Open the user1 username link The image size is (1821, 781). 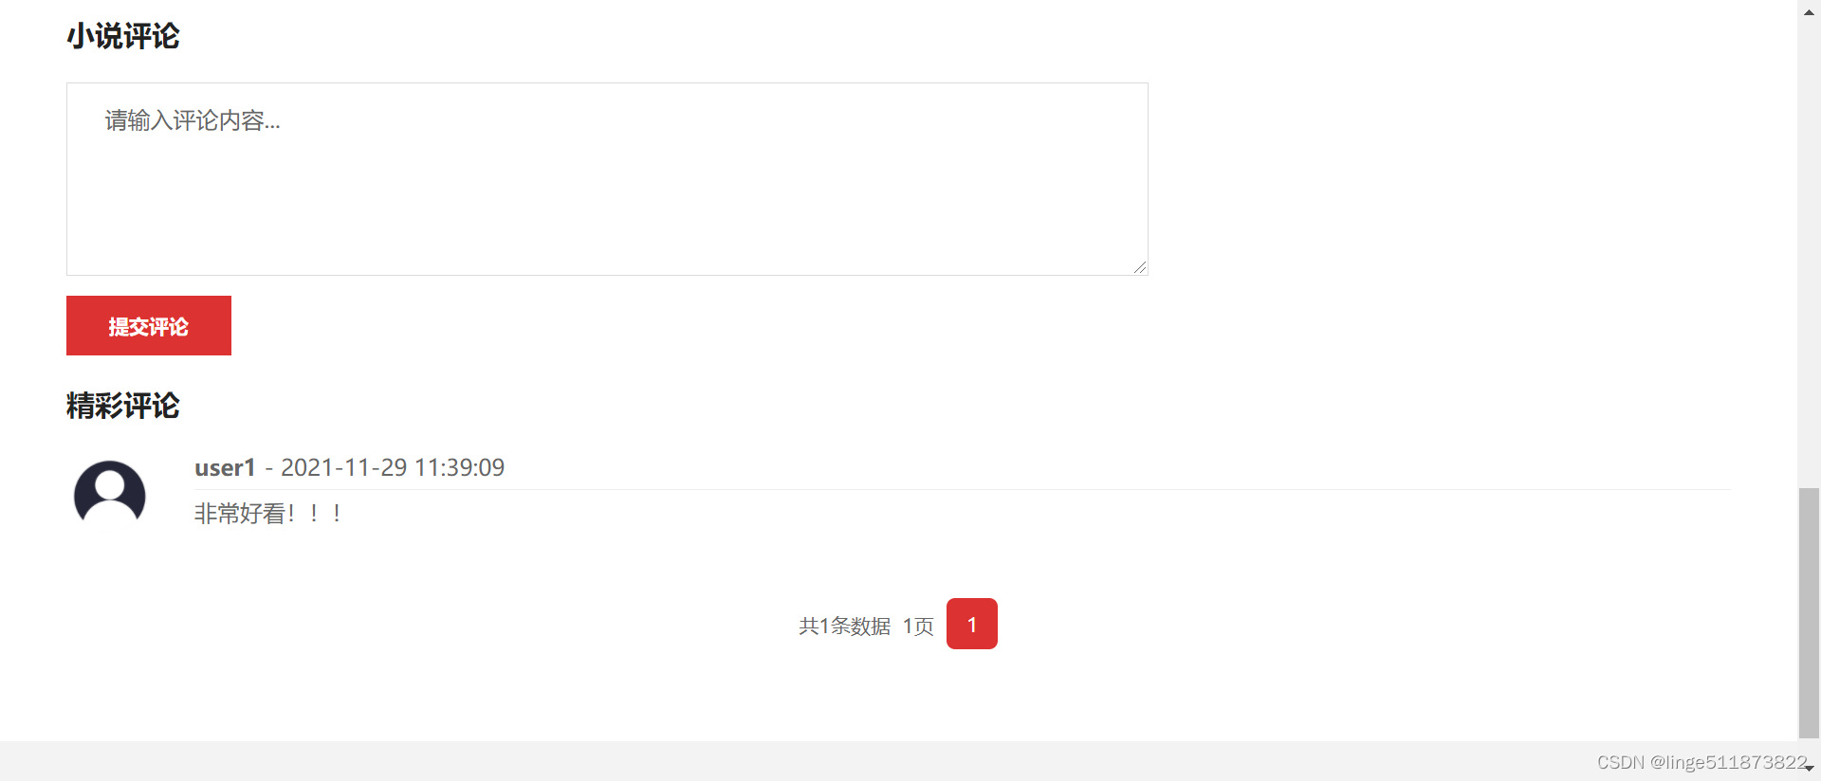tap(225, 467)
